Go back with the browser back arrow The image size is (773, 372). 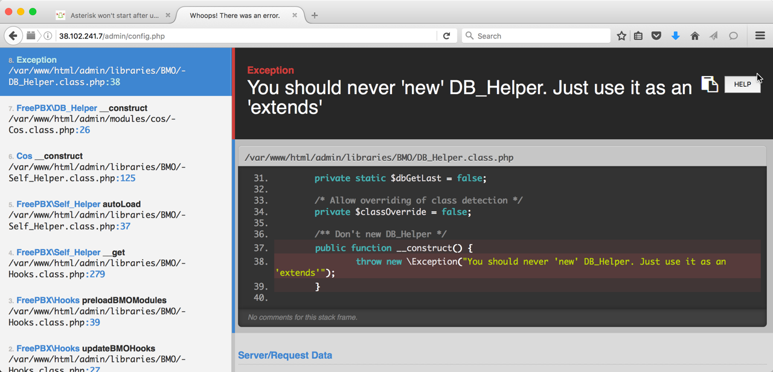pyautogui.click(x=13, y=36)
